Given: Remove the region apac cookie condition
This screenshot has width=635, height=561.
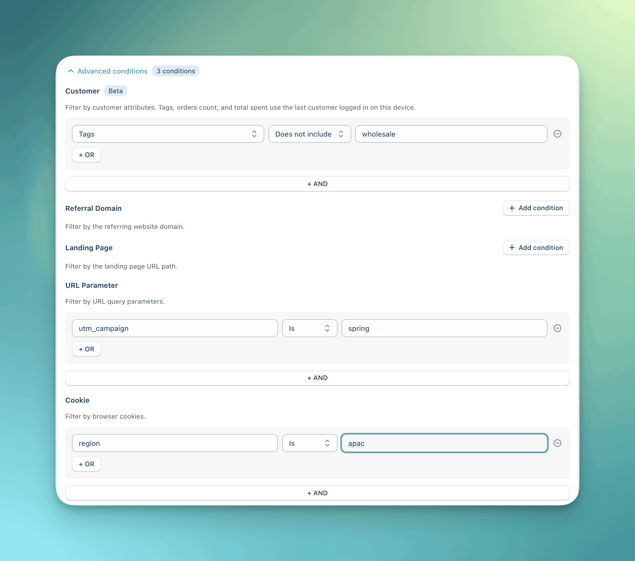Looking at the screenshot, I should (x=557, y=443).
